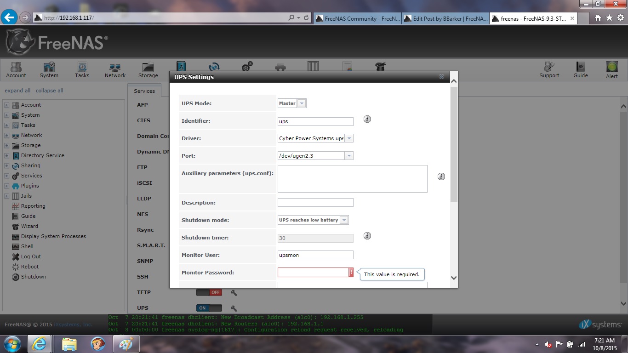Open Storage in the top toolbar
The image size is (628, 353).
(148, 70)
